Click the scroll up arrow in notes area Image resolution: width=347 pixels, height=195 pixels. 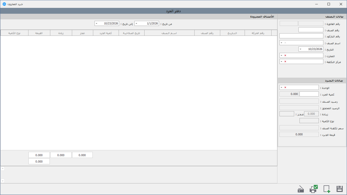point(3,169)
